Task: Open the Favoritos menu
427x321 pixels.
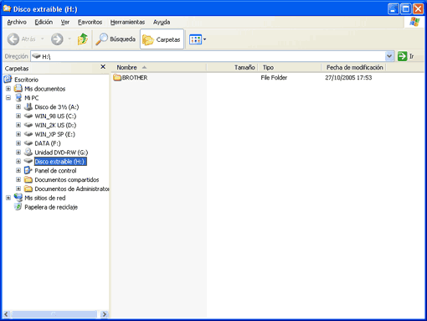Action: [x=90, y=22]
